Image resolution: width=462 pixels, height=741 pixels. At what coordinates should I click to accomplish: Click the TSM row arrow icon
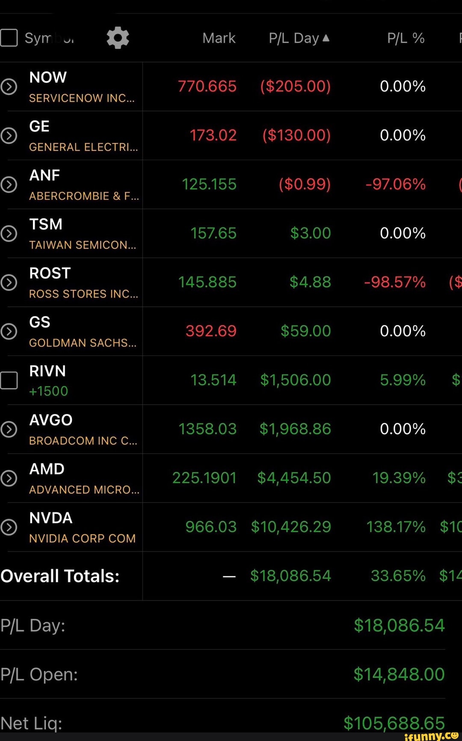[x=9, y=234]
